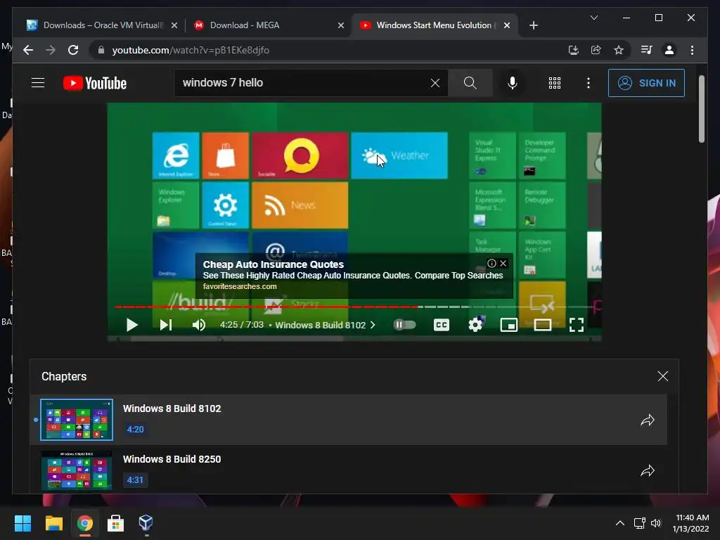Select chapter thumbnail Windows 8 Build 8102

pyautogui.click(x=77, y=420)
